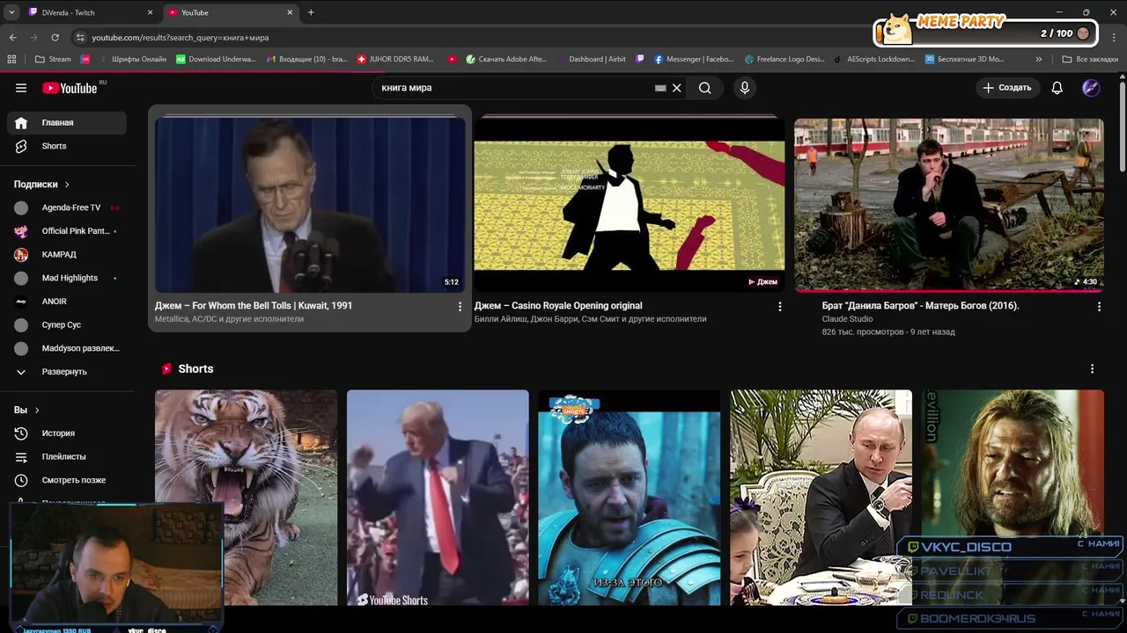
Task: Open КАМРАД channel in subscriptions
Action: pyautogui.click(x=67, y=255)
